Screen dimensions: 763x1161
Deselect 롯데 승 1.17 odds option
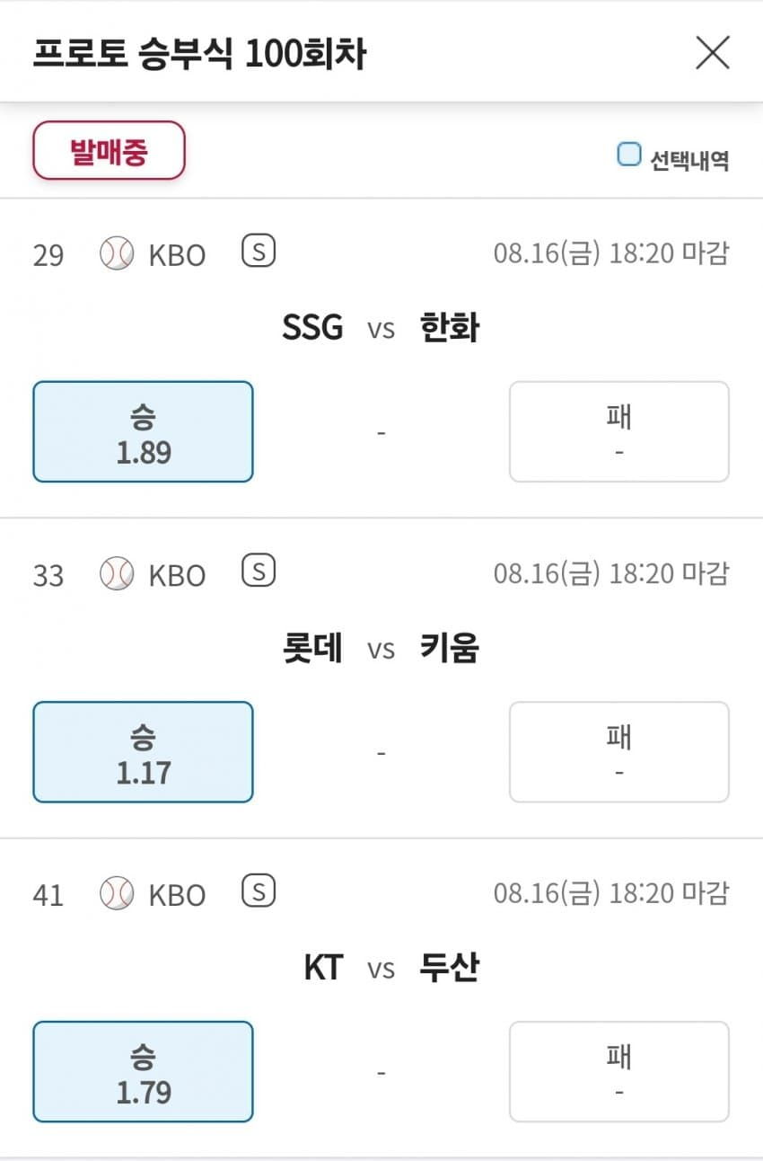tap(144, 752)
